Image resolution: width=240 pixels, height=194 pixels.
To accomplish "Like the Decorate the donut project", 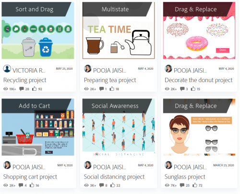I will click(x=193, y=89).
